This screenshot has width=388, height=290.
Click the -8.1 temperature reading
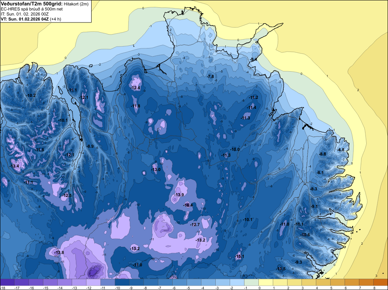(320, 173)
